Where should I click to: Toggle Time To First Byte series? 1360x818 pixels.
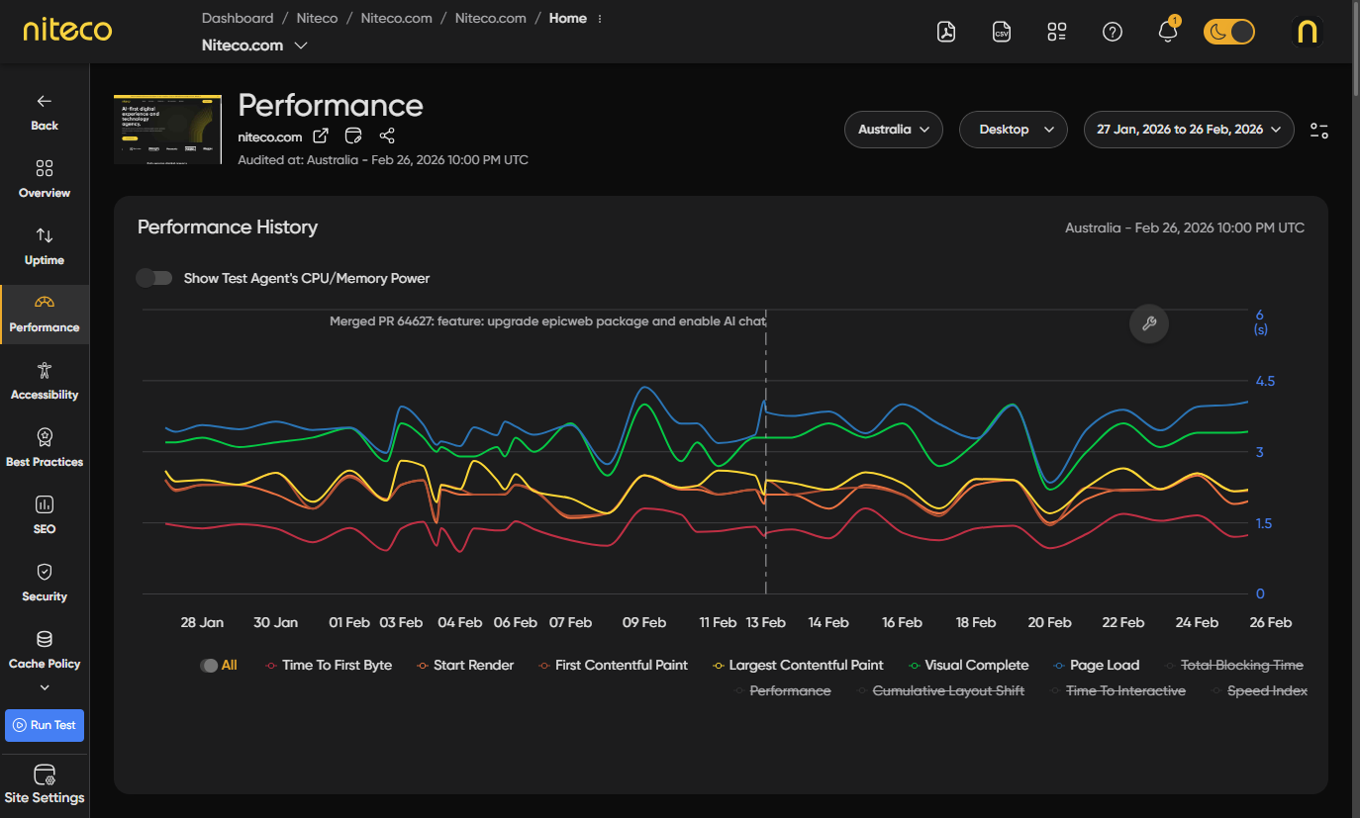(329, 666)
